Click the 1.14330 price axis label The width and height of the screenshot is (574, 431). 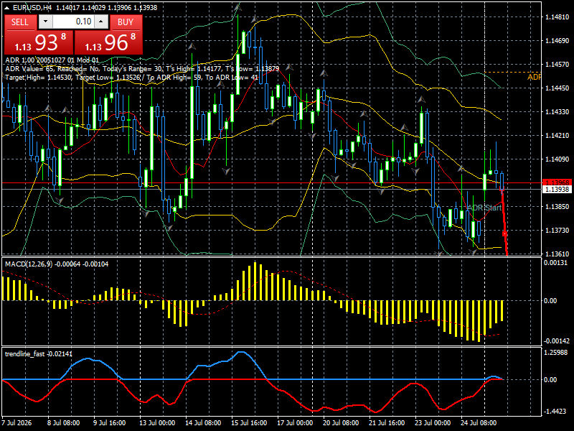[x=557, y=112]
